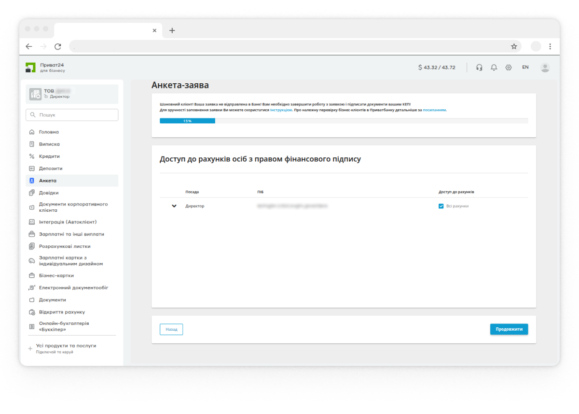
Task: Click the Назад button
Action: (x=171, y=329)
